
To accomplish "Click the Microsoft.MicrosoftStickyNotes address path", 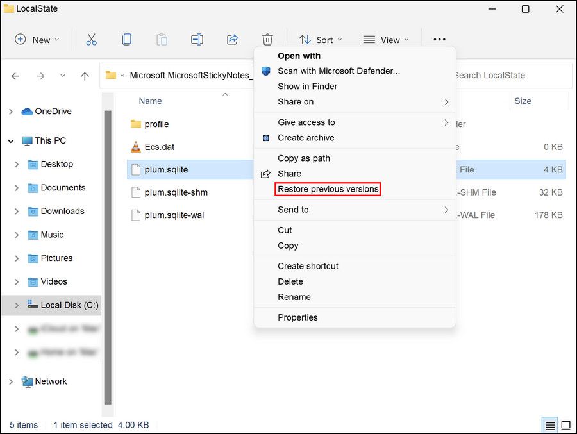I will tap(191, 76).
